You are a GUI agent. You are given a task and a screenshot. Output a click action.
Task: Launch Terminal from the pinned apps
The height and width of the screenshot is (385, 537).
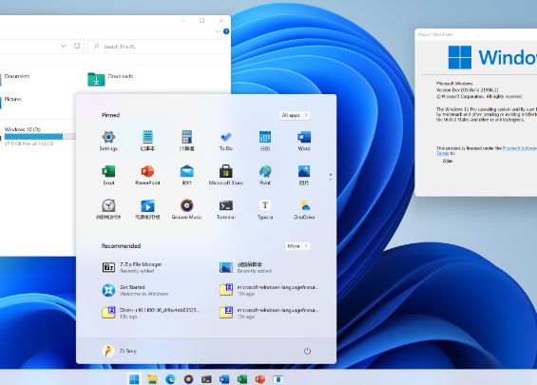[225, 209]
